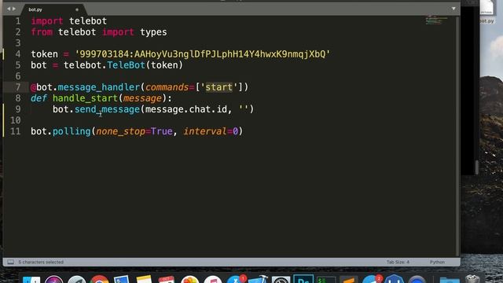Open System Preferences from the Dock
Viewport: 503px width, 283px height.
(x=281, y=279)
